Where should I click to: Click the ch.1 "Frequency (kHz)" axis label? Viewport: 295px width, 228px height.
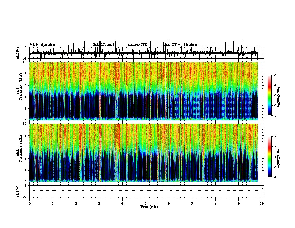(20, 87)
